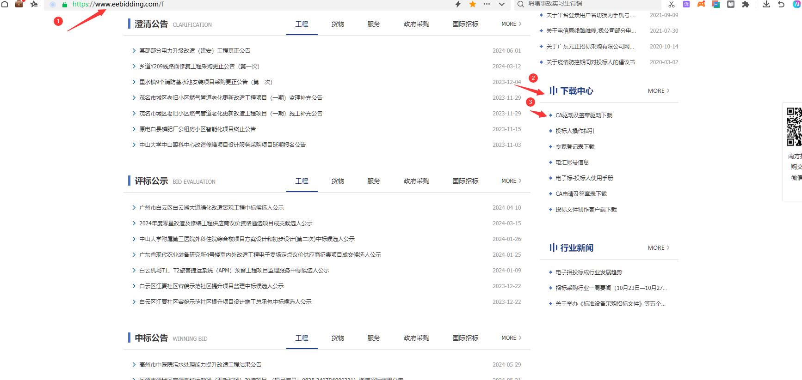Click the undo arrow icon in toolbar
The height and width of the screenshot is (380, 802).
tap(781, 4)
